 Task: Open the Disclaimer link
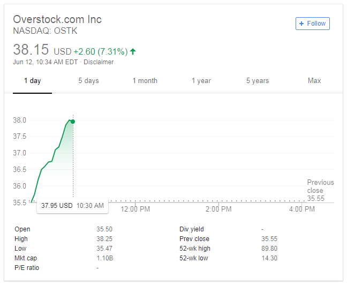point(99,62)
